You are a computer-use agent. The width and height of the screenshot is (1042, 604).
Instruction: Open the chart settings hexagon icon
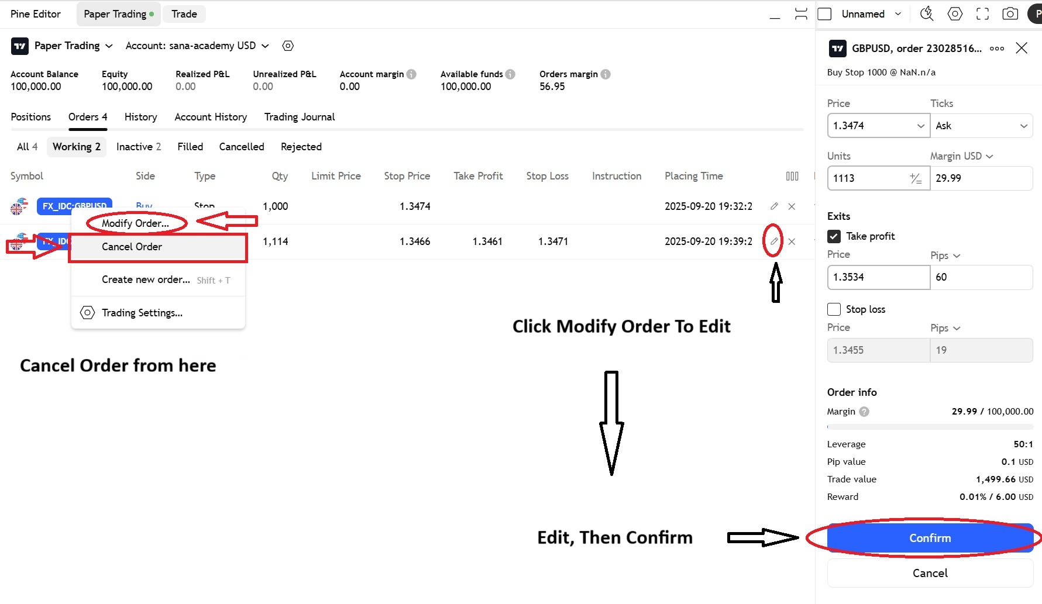pyautogui.click(x=955, y=13)
